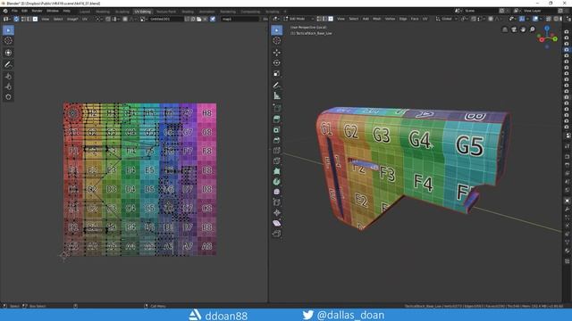The width and height of the screenshot is (572, 321).
Task: Open pivot point dropdown in 3D viewport
Action: point(464,19)
